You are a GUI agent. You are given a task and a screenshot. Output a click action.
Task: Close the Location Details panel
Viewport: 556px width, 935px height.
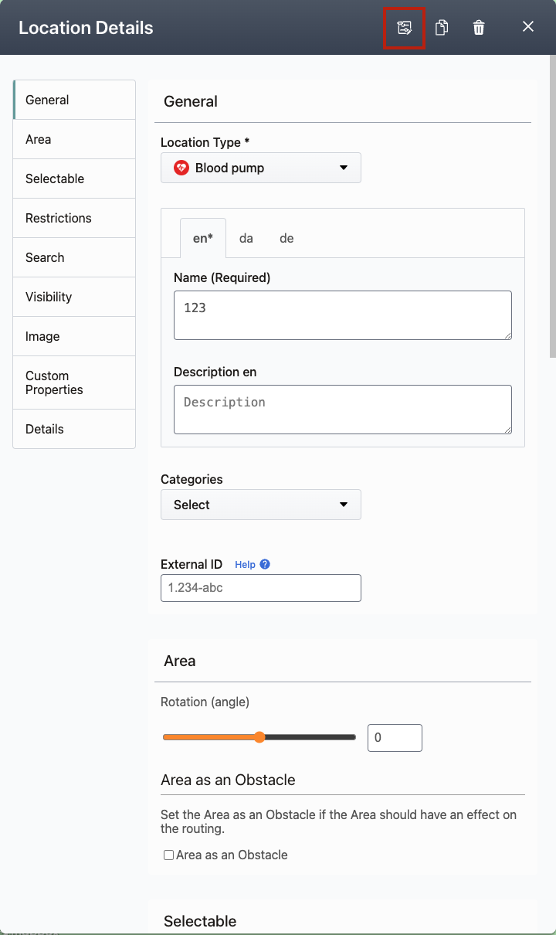click(x=528, y=27)
